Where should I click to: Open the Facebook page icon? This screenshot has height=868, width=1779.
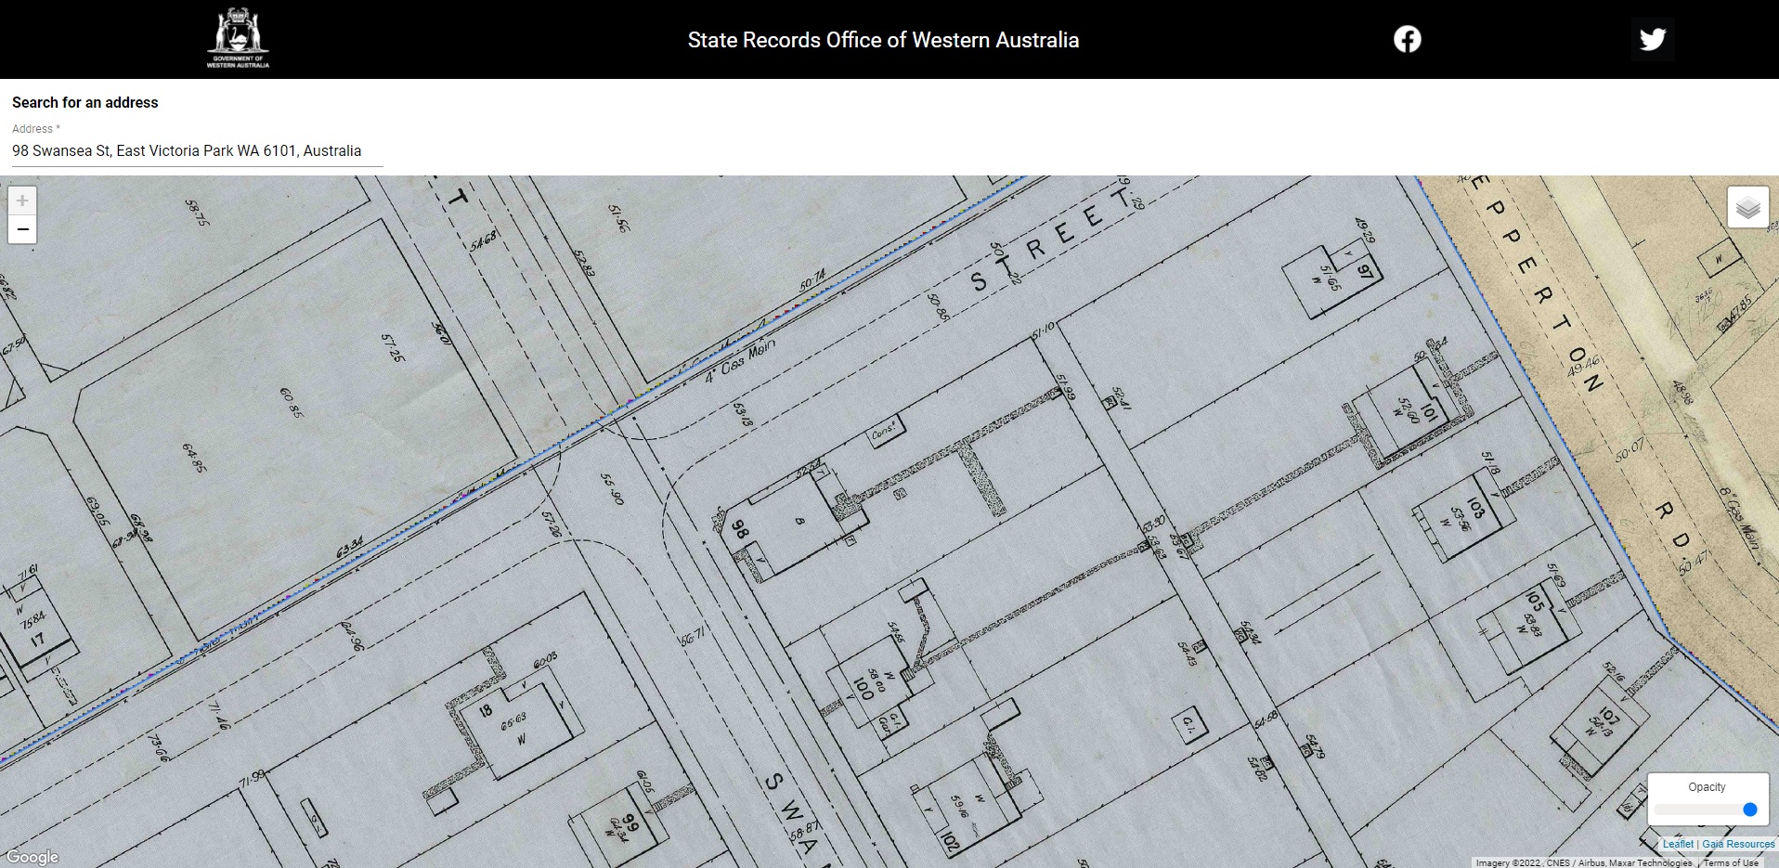tap(1407, 39)
